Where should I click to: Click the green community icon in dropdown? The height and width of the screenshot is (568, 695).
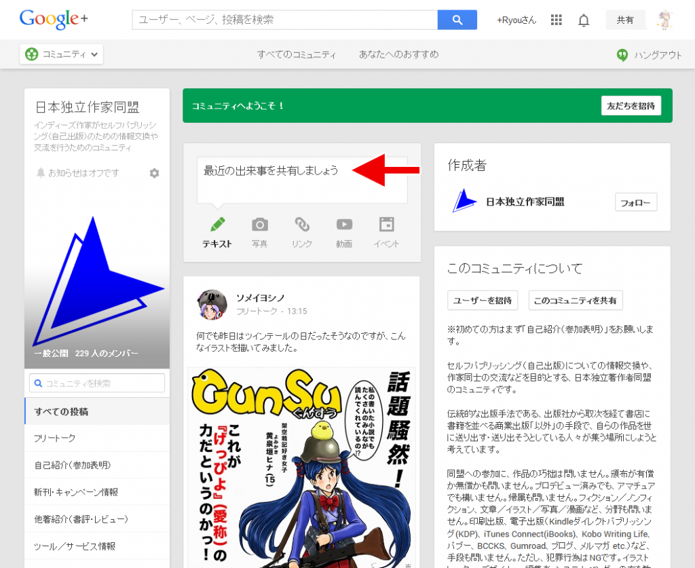tap(31, 54)
